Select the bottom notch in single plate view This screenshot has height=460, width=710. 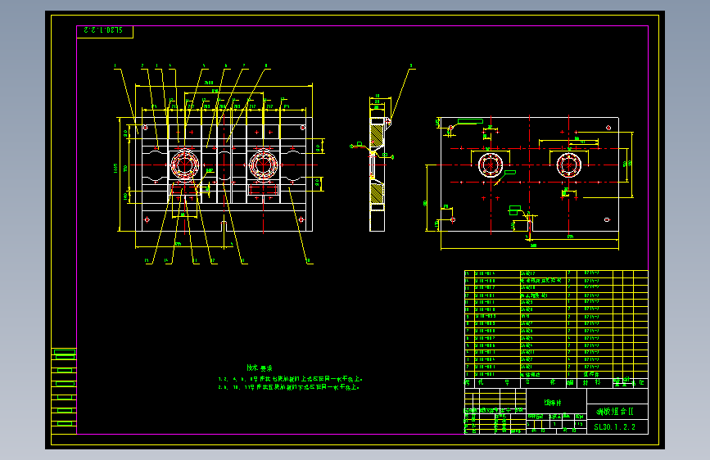(529, 225)
